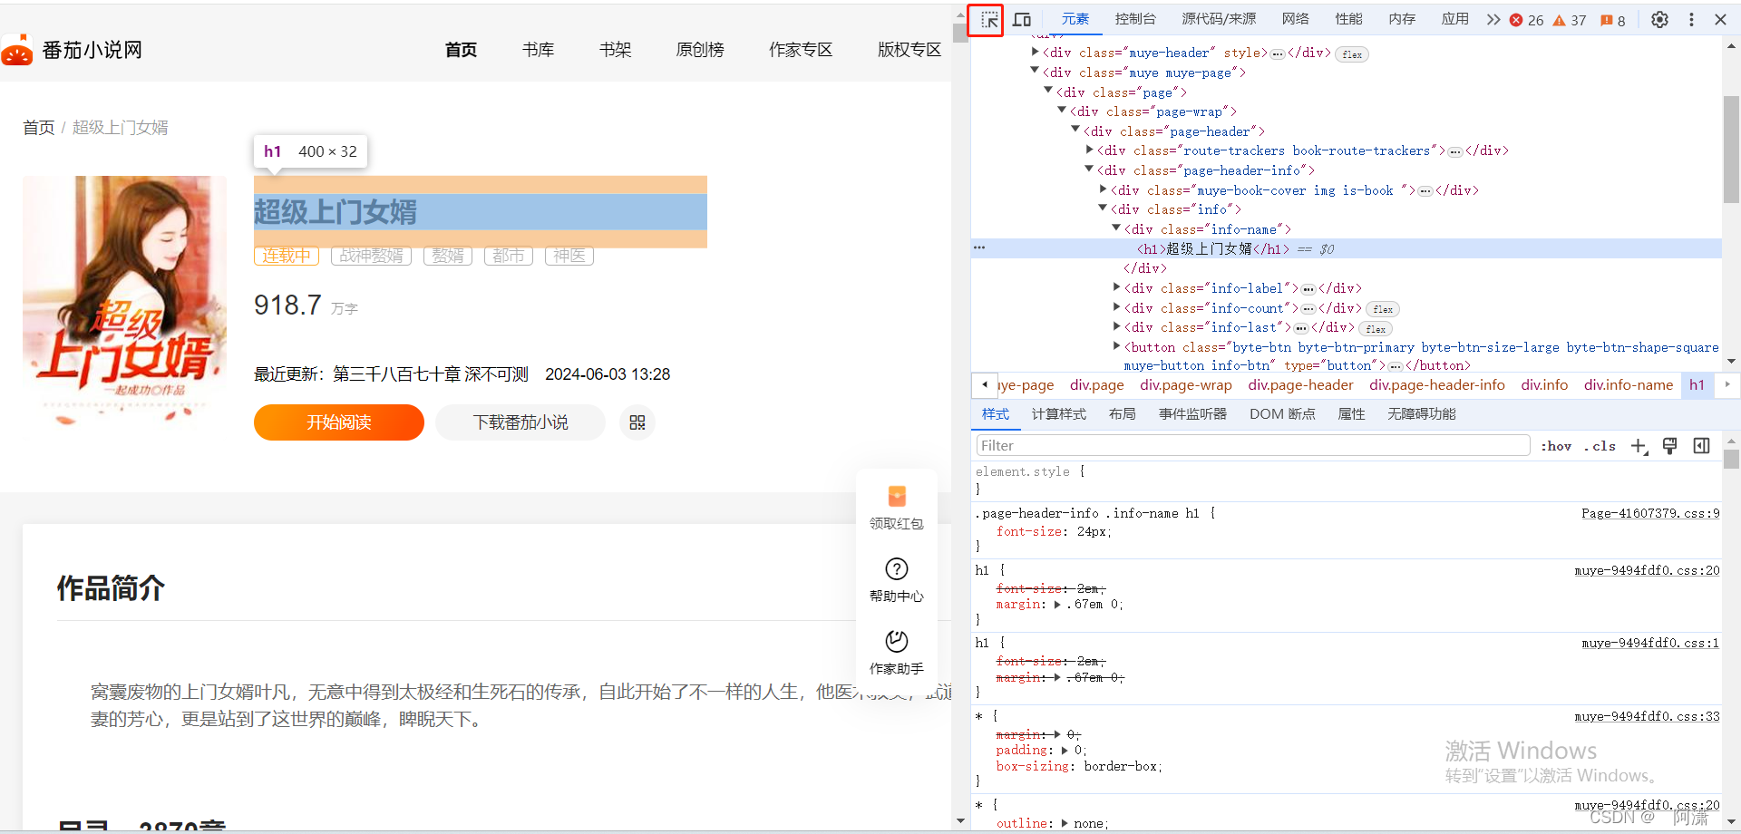
Task: Open DOM 断点 breakpoints pane
Action: coord(1282,414)
